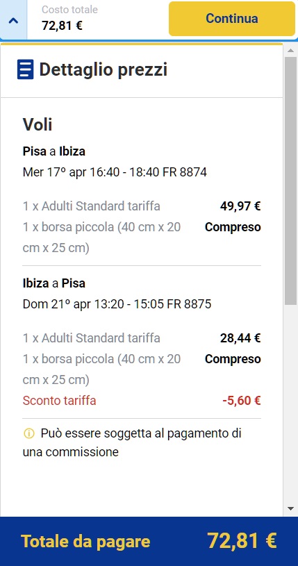Click the 49,97 € outbound fare price
Viewport: 298px width, 566px height.
[x=240, y=206]
